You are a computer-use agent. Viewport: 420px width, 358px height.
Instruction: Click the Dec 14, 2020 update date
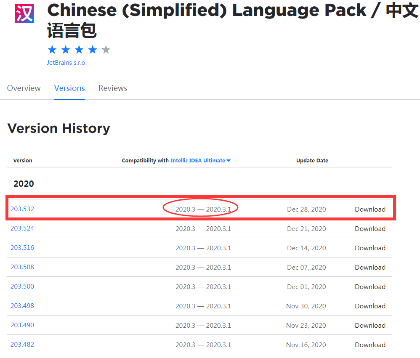(x=306, y=248)
